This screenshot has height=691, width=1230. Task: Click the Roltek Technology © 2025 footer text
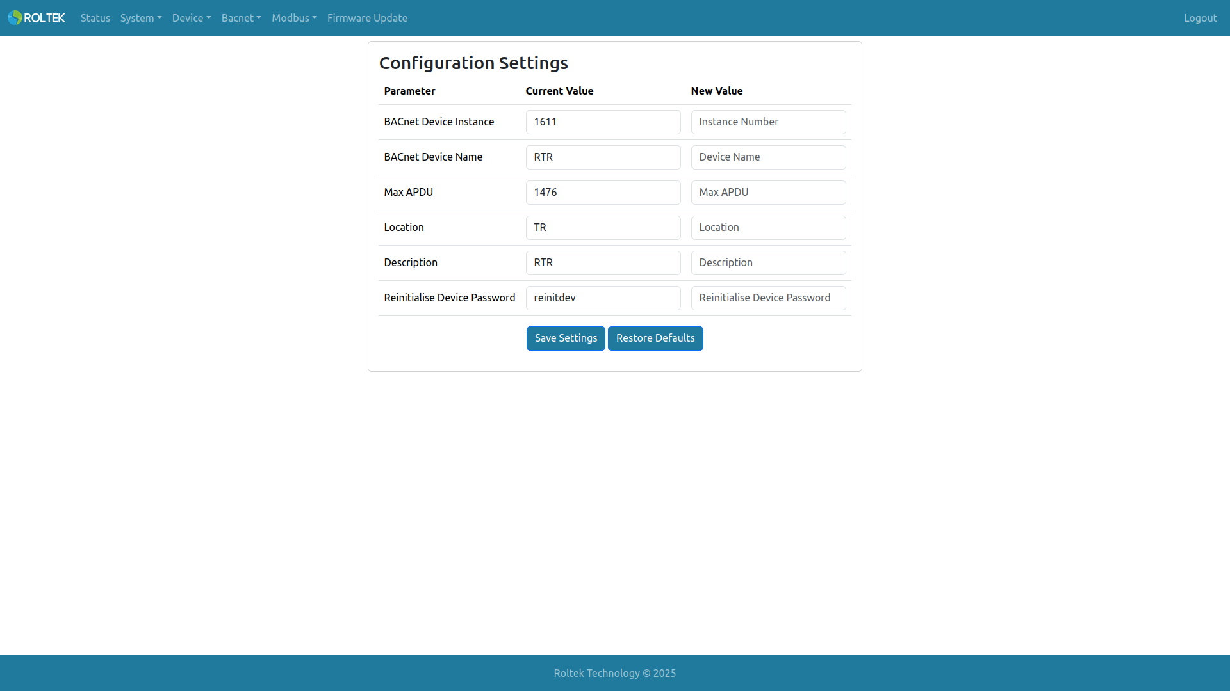(615, 673)
